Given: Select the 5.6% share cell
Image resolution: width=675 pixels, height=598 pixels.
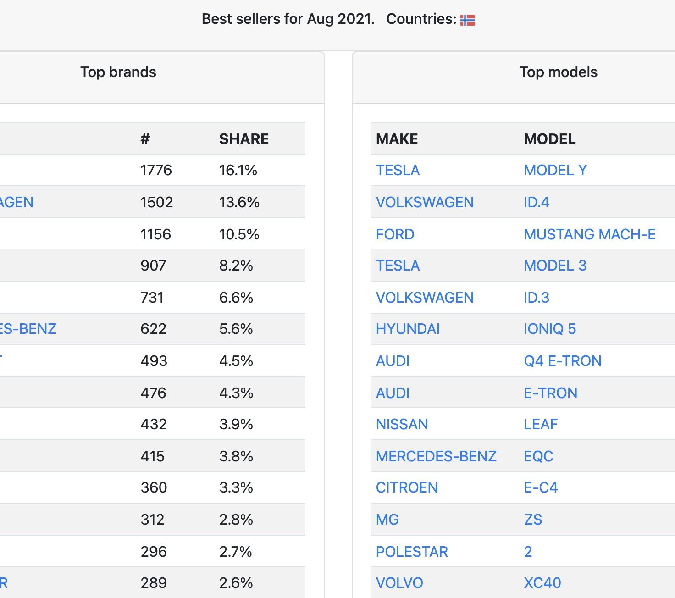Looking at the screenshot, I should pyautogui.click(x=236, y=329).
